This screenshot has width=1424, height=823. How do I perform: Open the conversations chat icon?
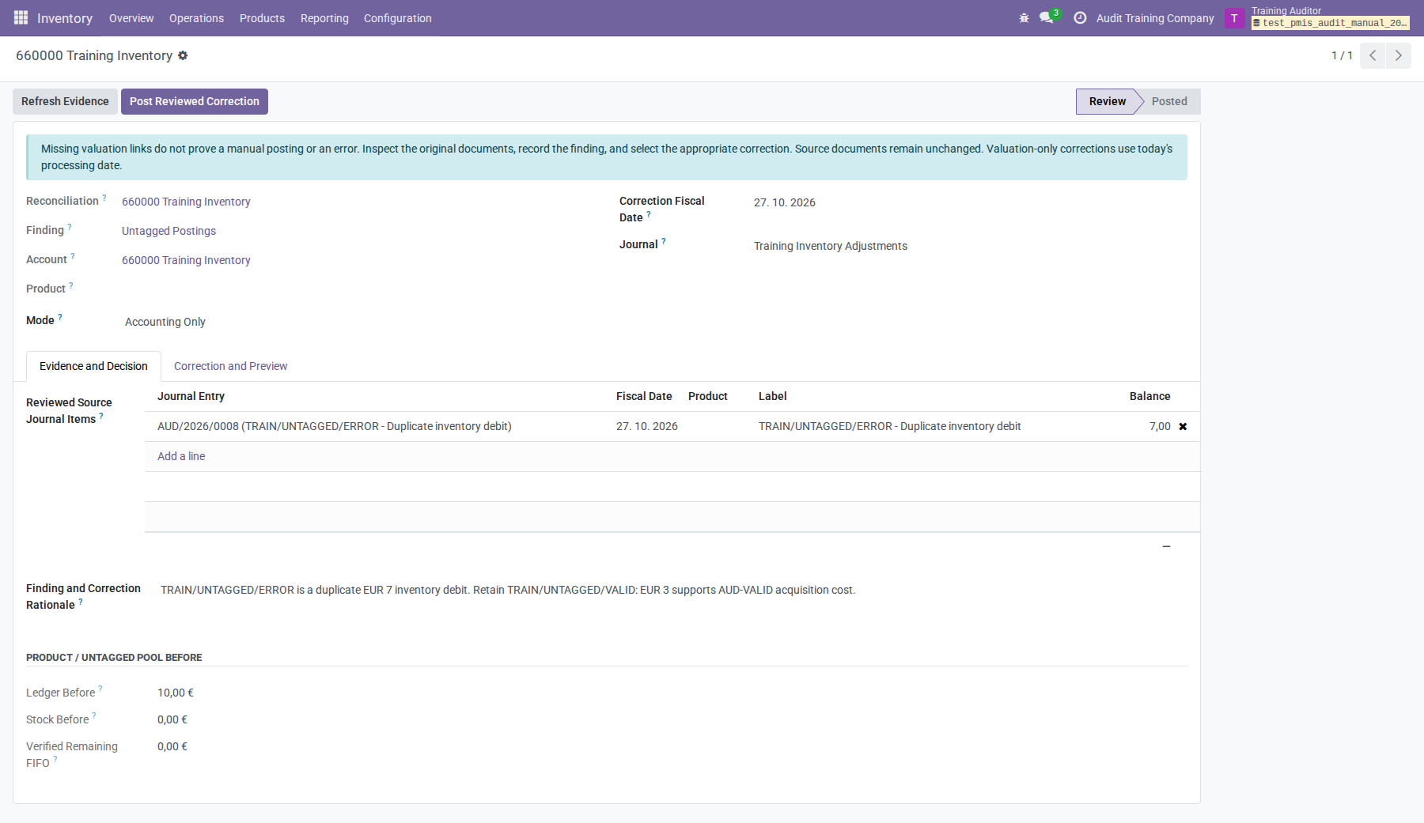click(1047, 18)
